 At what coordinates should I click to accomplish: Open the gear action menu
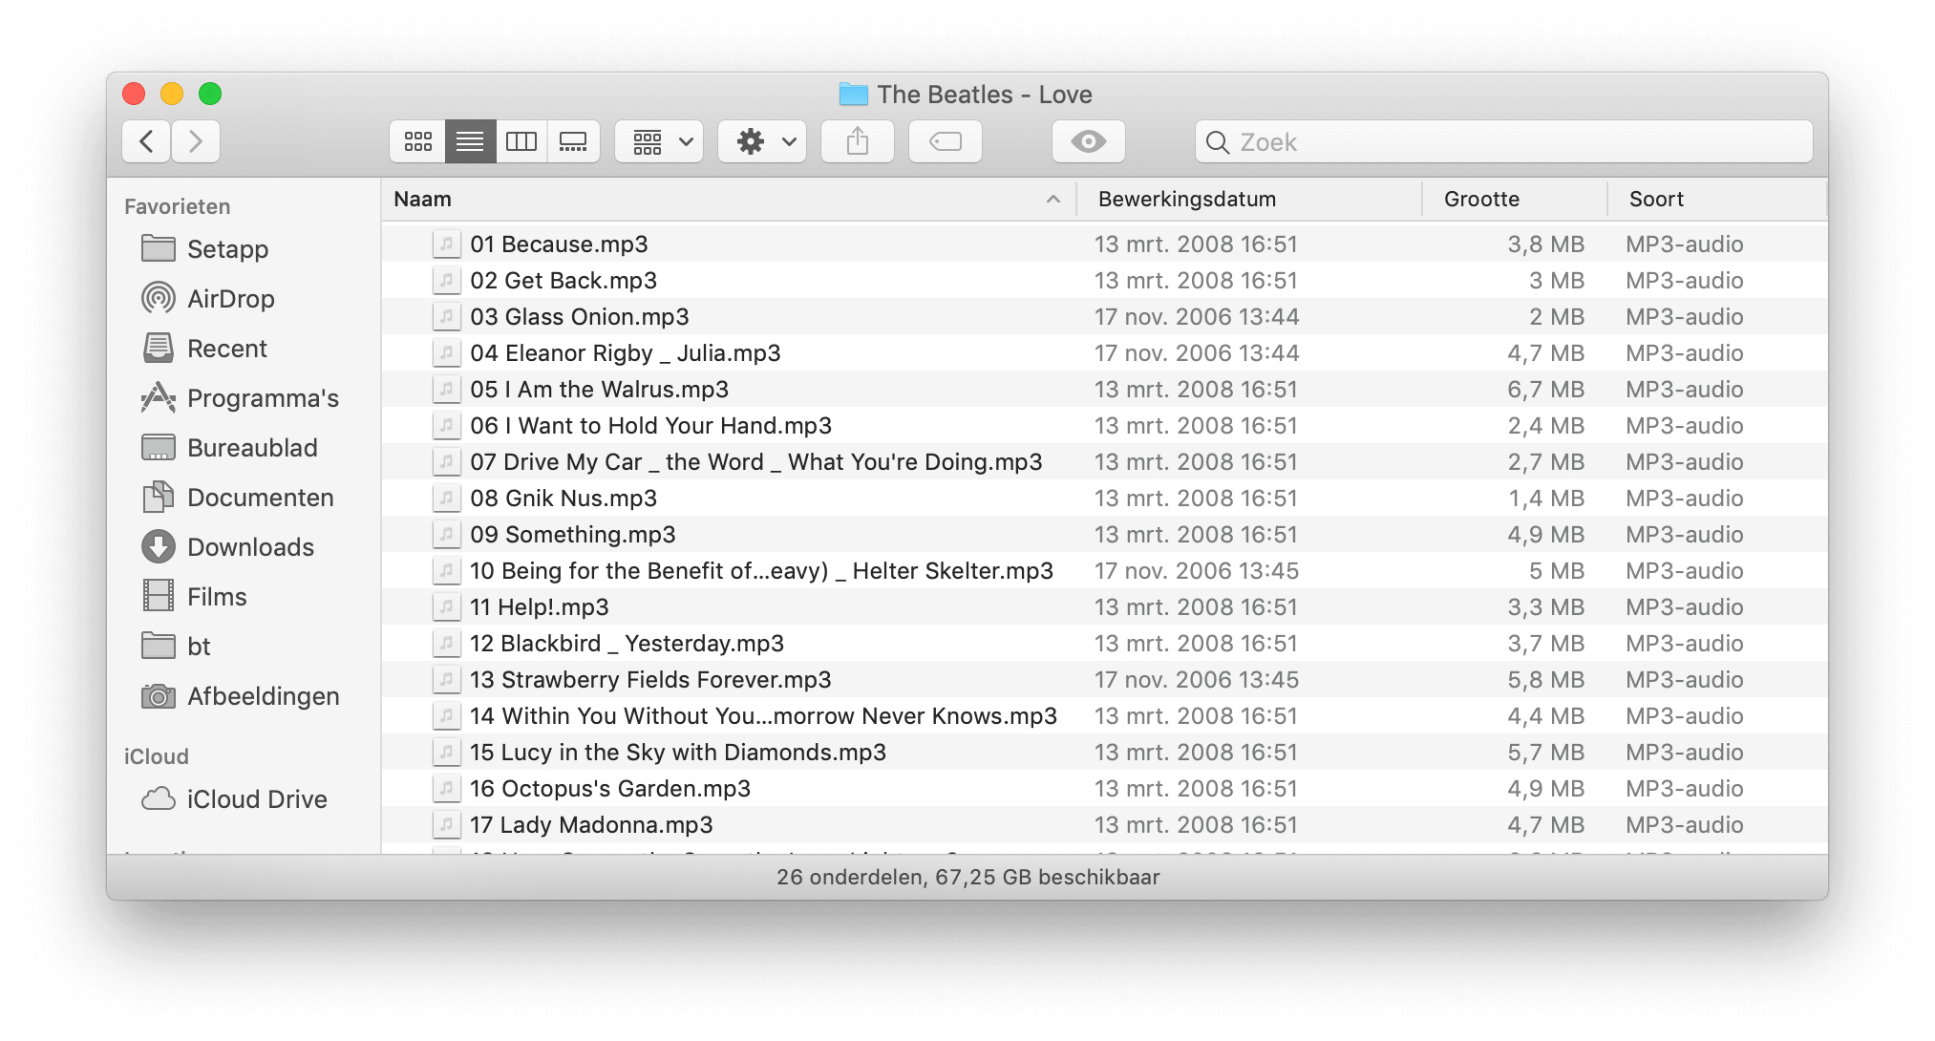[x=762, y=141]
